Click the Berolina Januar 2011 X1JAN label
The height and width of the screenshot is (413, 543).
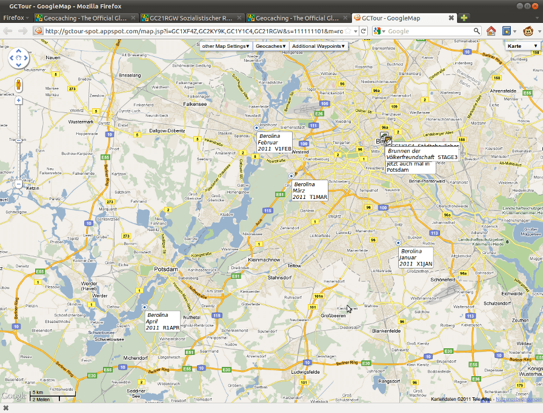click(x=416, y=258)
